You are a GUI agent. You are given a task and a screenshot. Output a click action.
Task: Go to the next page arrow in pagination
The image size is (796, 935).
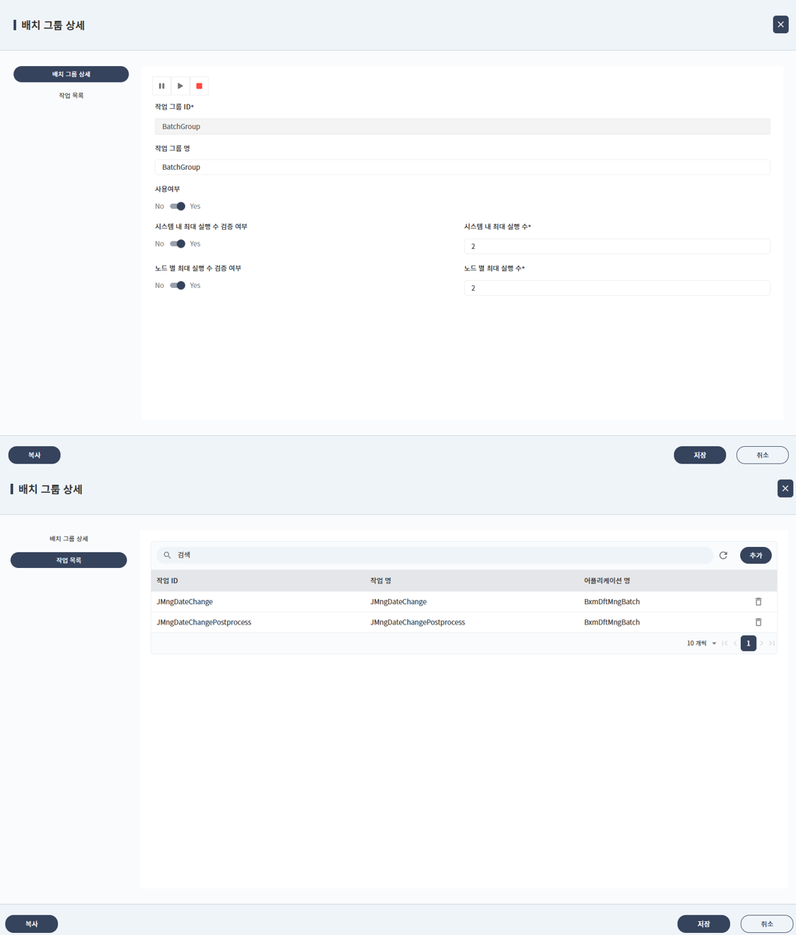pyautogui.click(x=762, y=643)
